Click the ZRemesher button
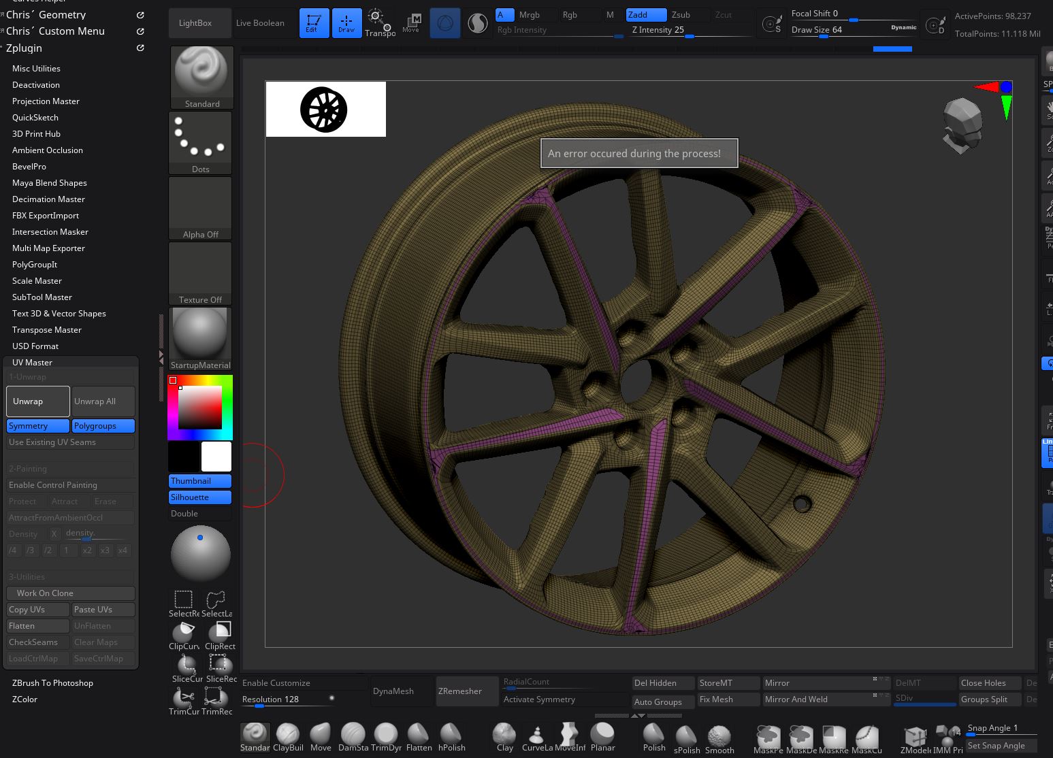The width and height of the screenshot is (1053, 758). point(460,691)
